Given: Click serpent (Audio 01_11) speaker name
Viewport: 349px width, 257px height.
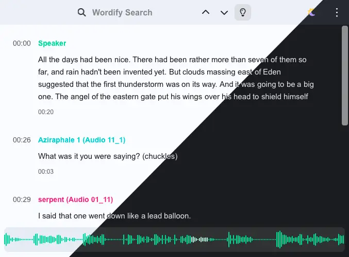Looking at the screenshot, I should coord(75,199).
